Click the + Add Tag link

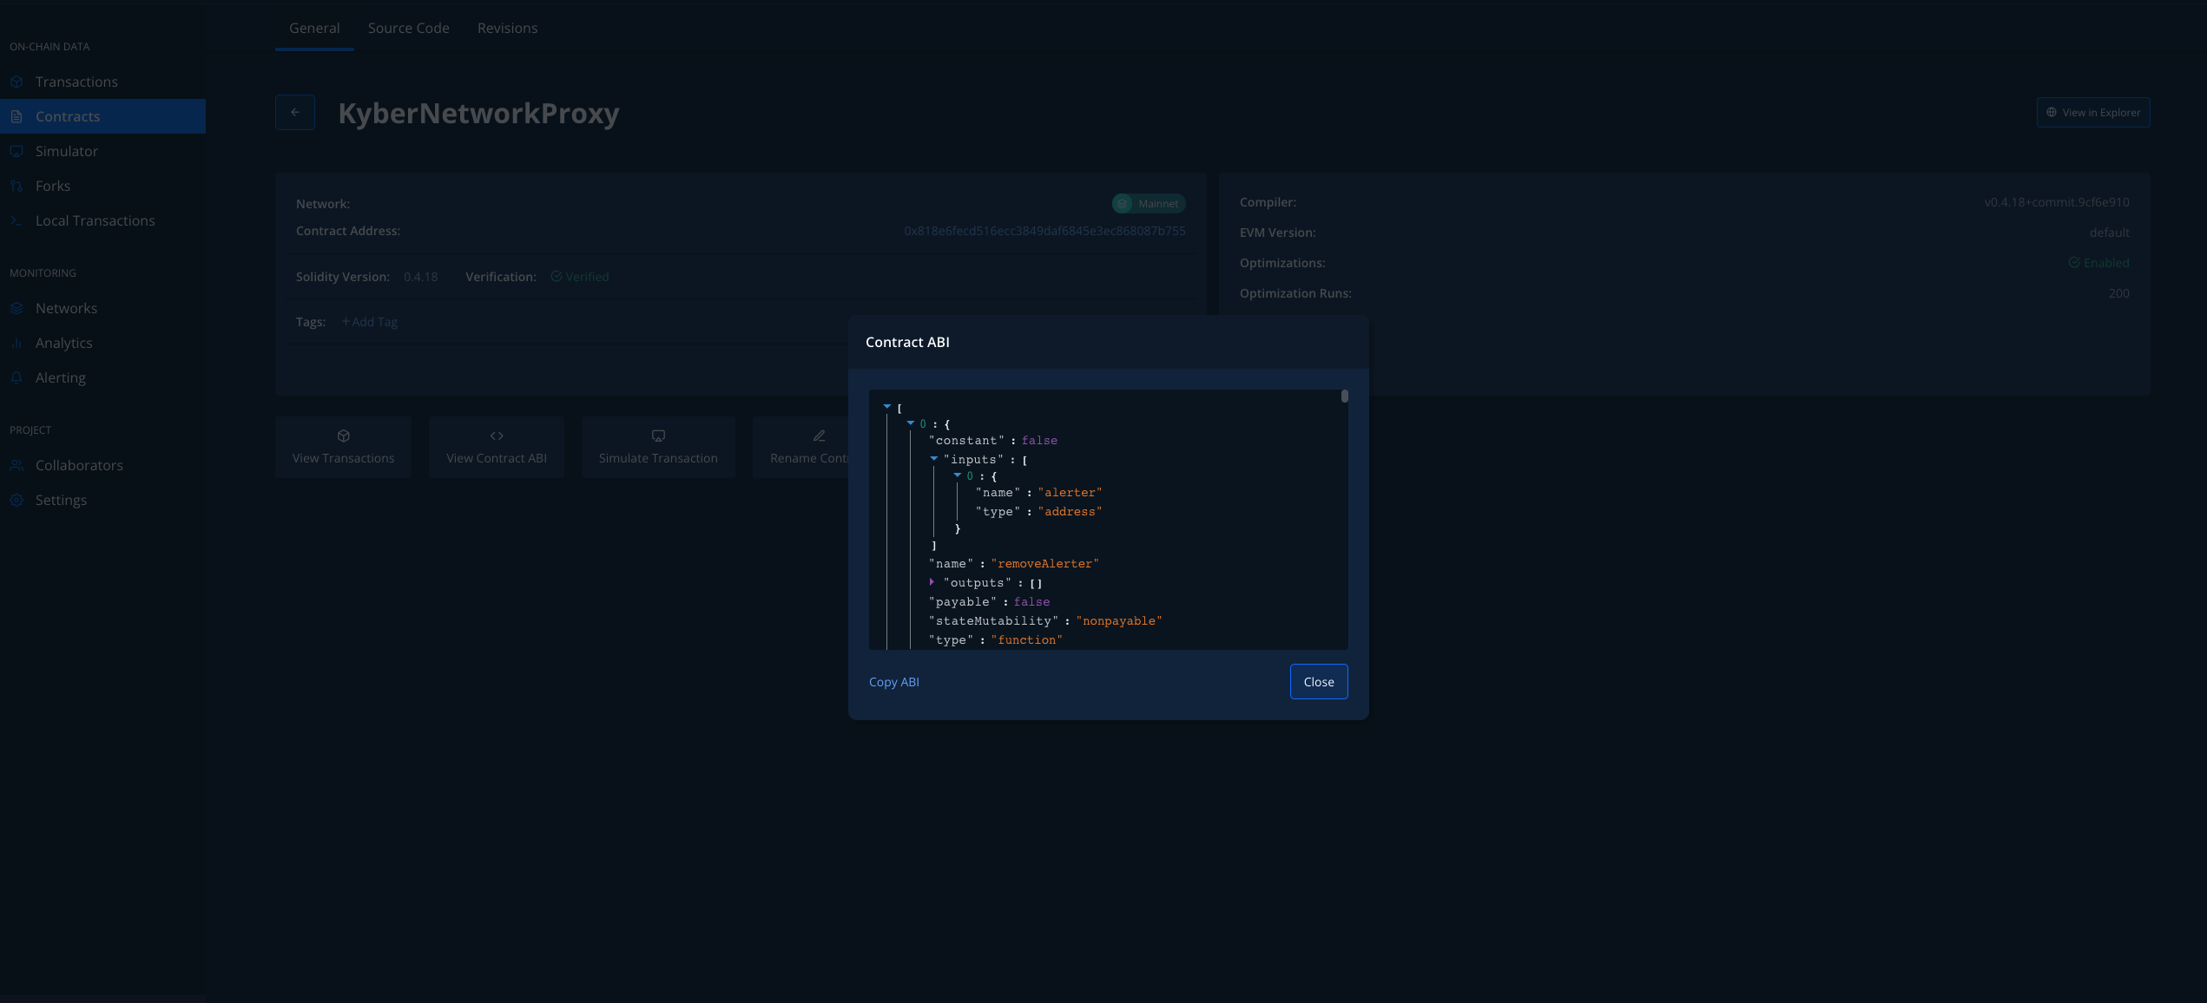pyautogui.click(x=370, y=321)
